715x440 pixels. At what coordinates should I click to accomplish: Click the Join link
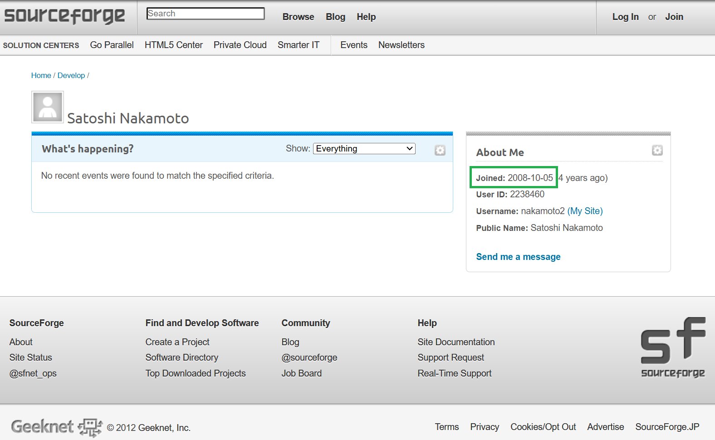(674, 17)
